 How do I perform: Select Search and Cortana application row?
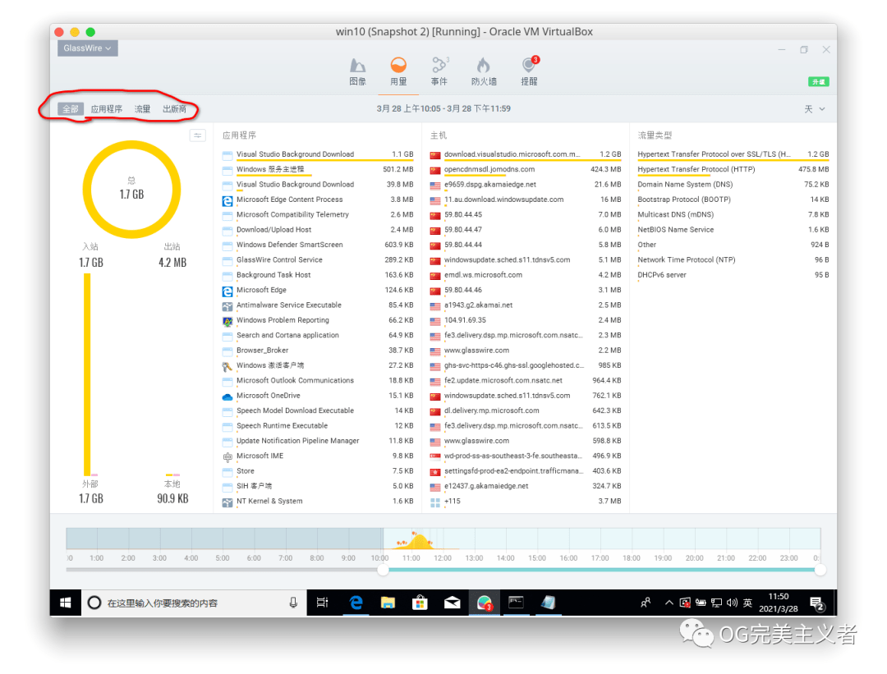point(317,335)
